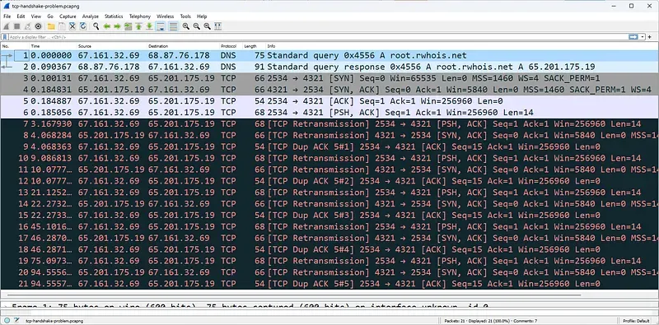Jump to the first packet
Viewport: 659px width, 325px height.
click(x=138, y=26)
